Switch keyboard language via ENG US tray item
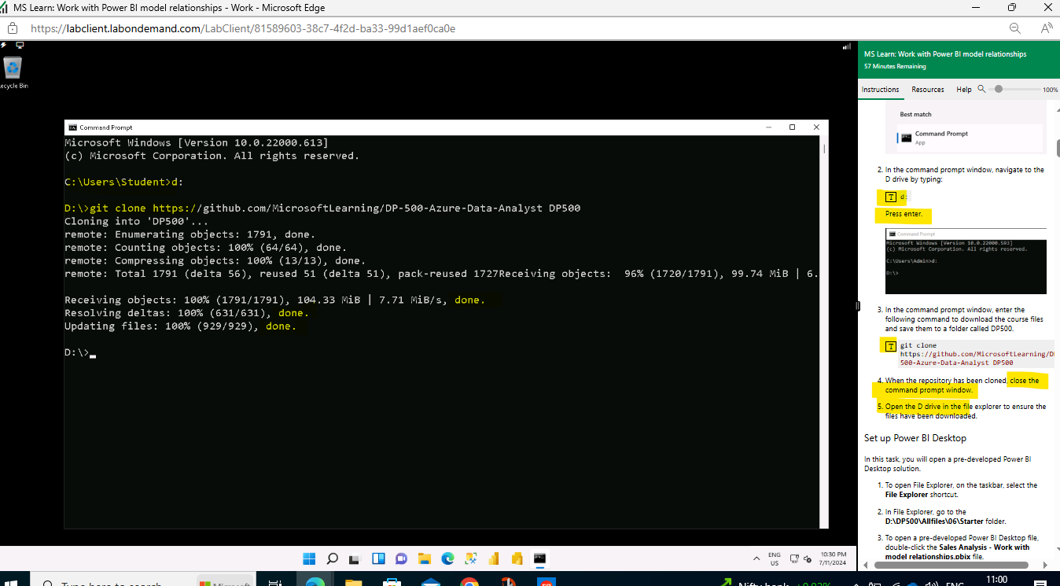 (774, 558)
